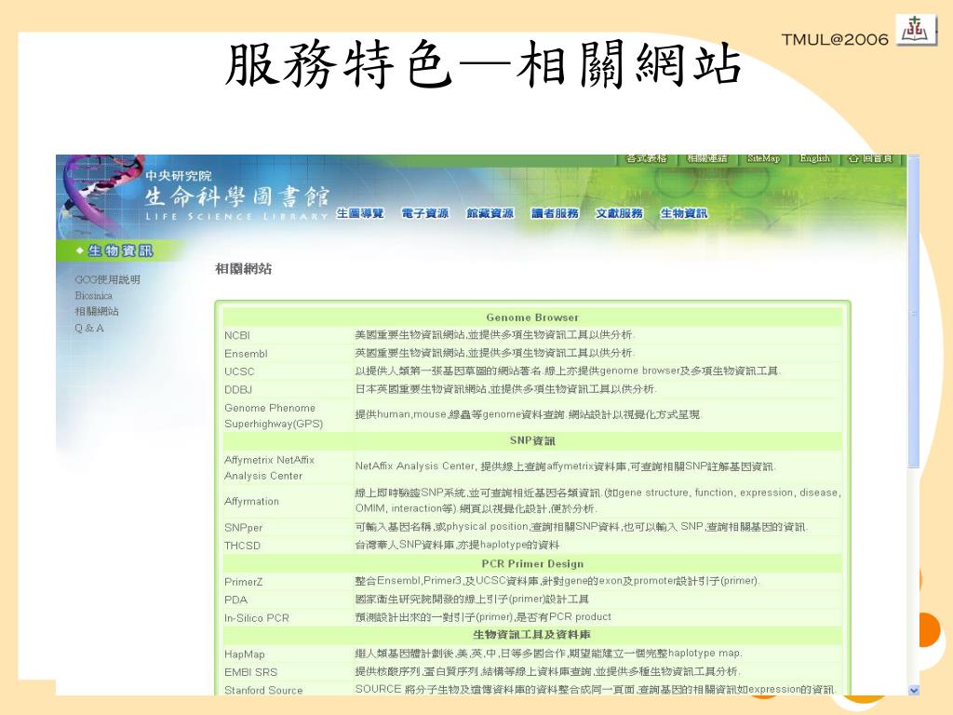Click the TMUL@2006 label

point(835,39)
